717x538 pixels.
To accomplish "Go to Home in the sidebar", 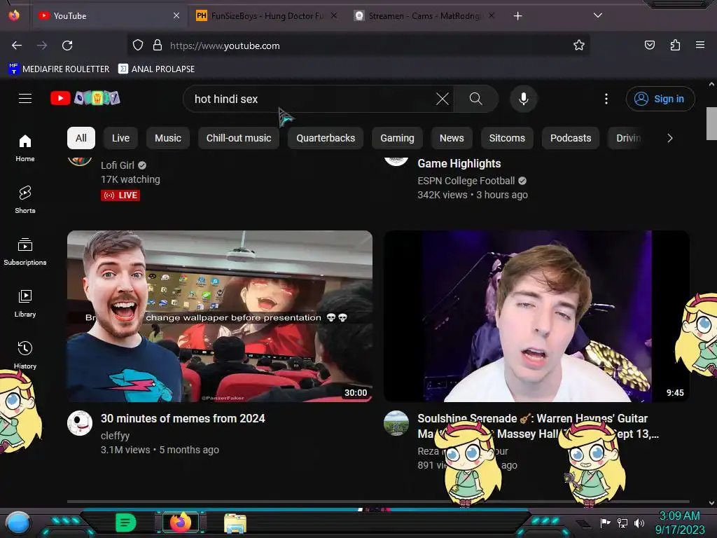I will point(25,149).
